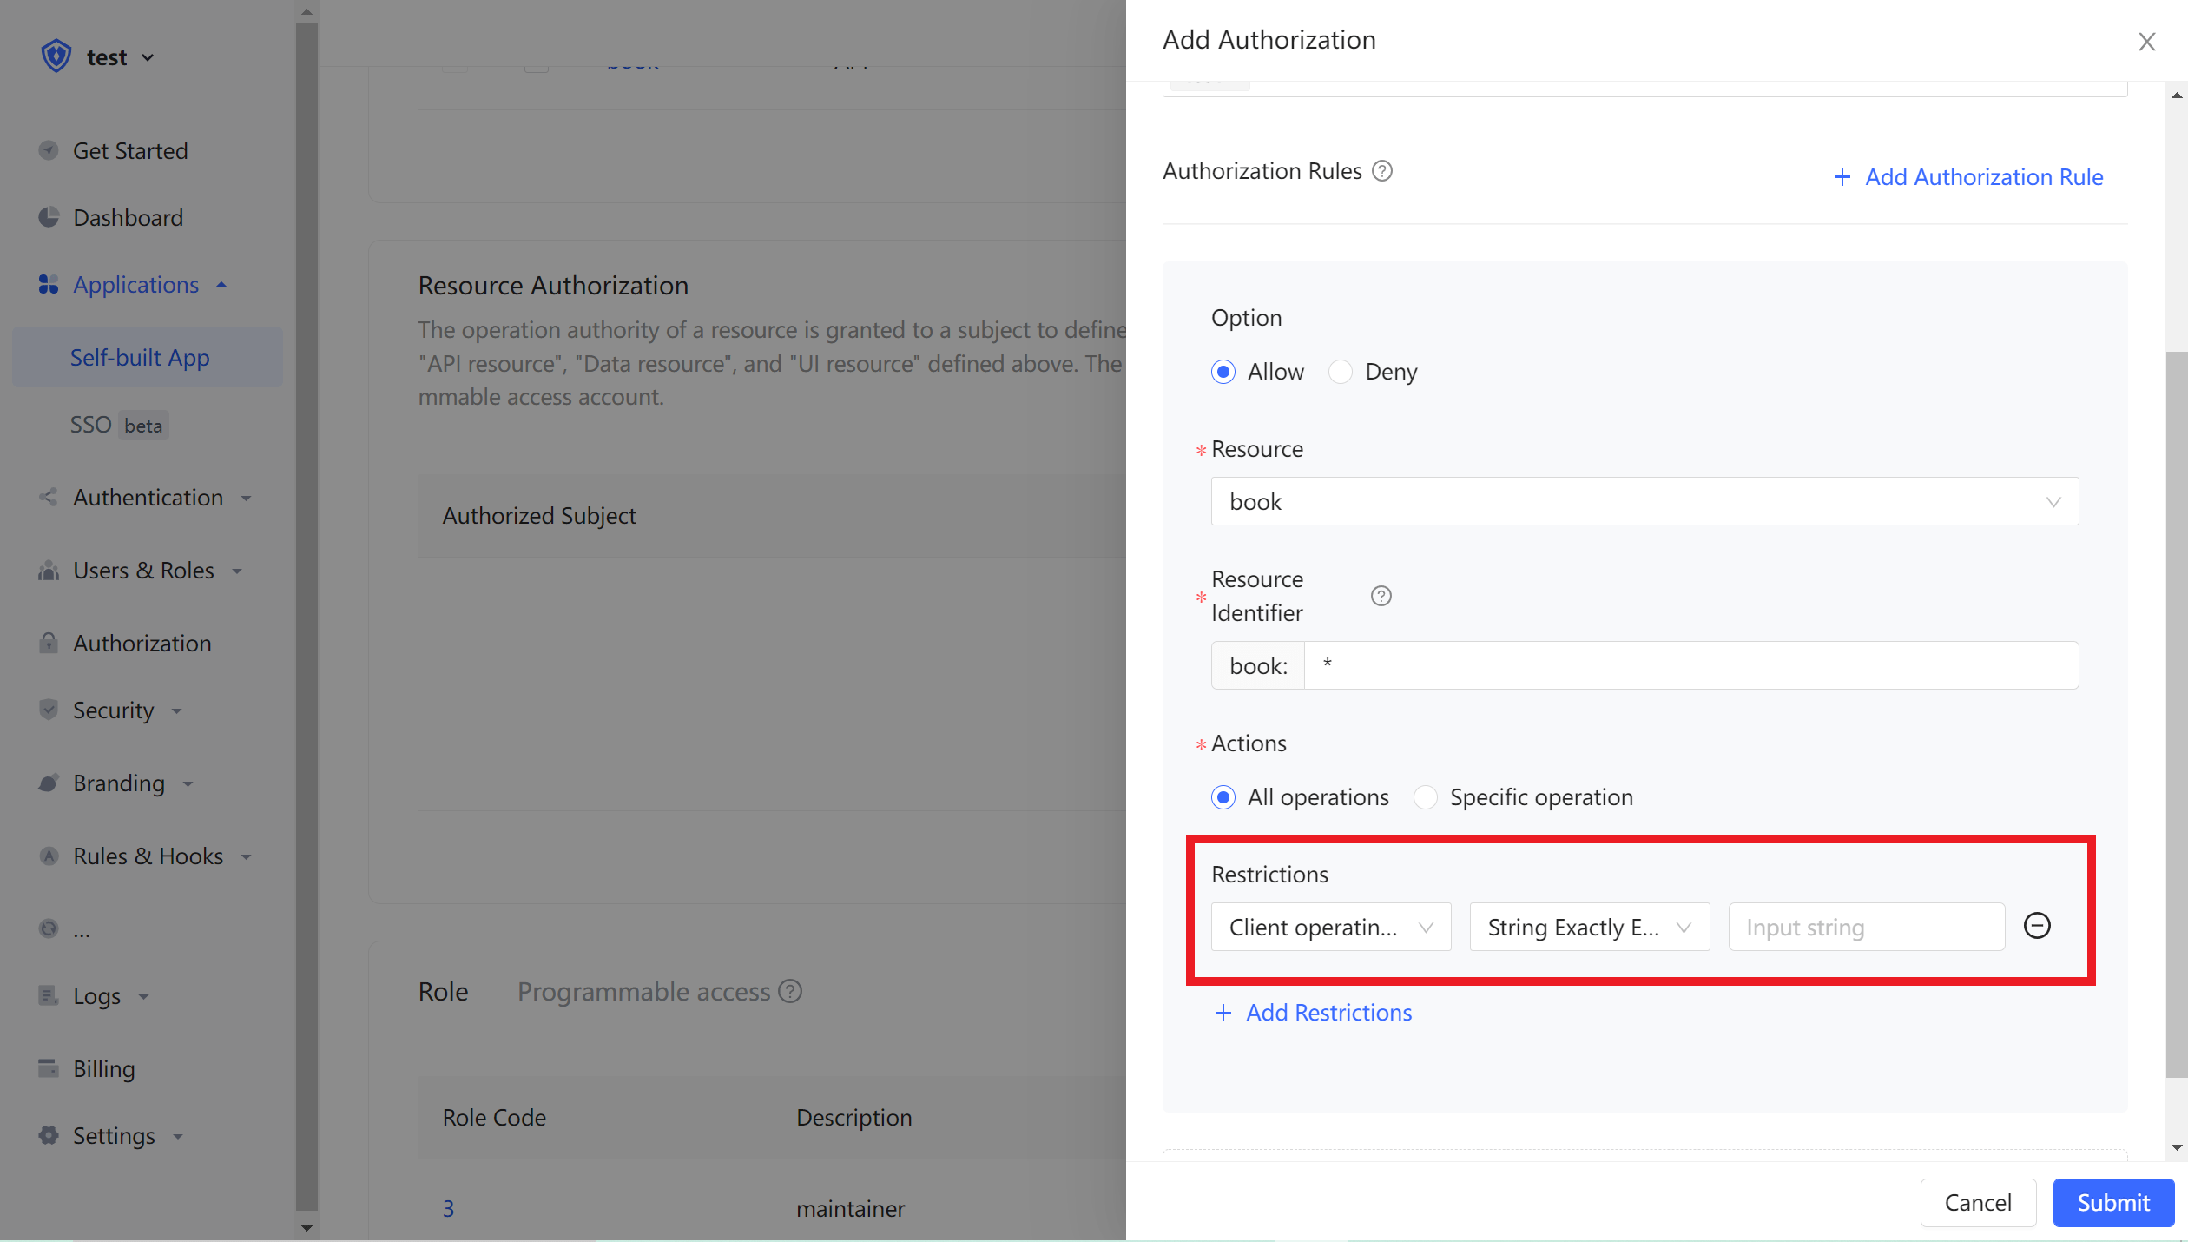This screenshot has height=1242, width=2188.
Task: Click help icon beside Resource Identifier
Action: (1381, 596)
